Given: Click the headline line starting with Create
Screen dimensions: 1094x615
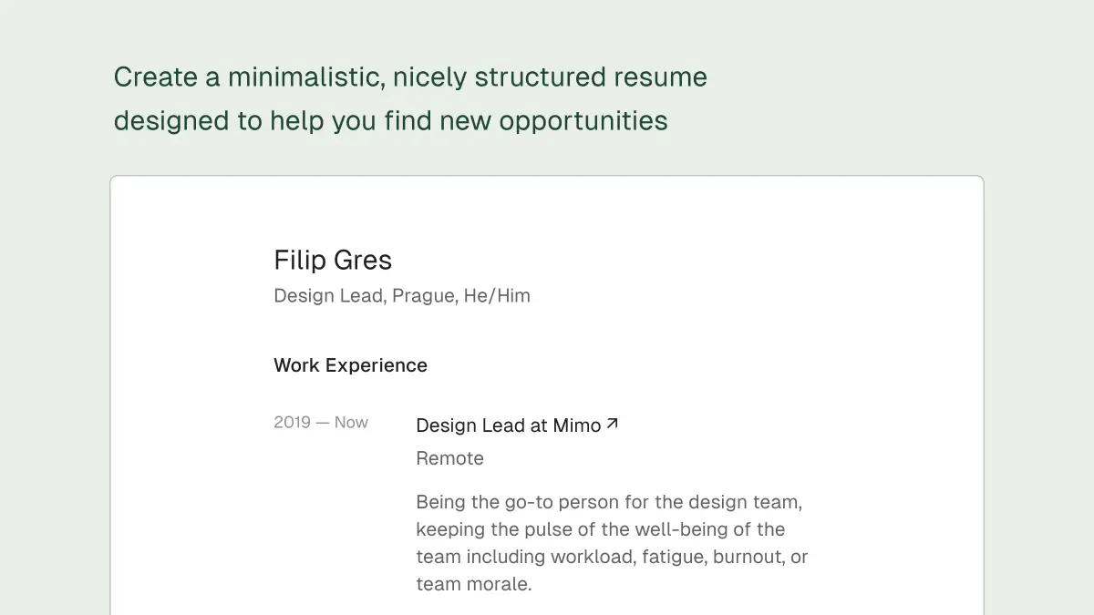Looking at the screenshot, I should click(410, 77).
